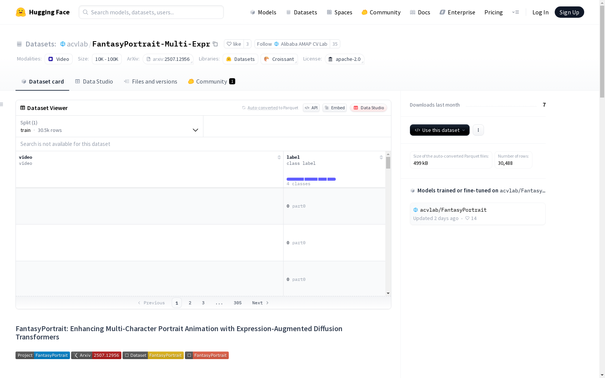Go to Files and versions tab
The height and width of the screenshot is (378, 605).
tap(150, 82)
